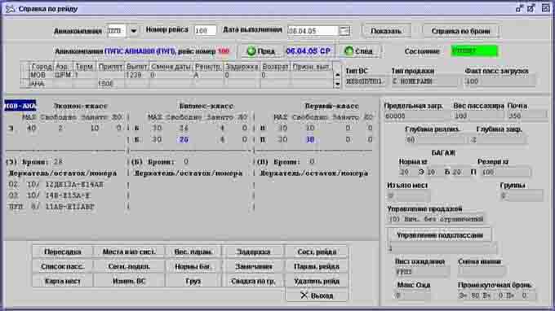Image resolution: width=555 pixels, height=311 pixels.
Task: Click the Смена шины field
Action: (482, 272)
